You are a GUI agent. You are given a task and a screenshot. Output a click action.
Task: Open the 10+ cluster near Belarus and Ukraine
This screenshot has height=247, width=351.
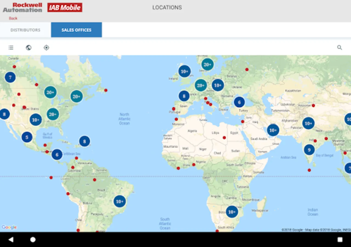(x=218, y=85)
